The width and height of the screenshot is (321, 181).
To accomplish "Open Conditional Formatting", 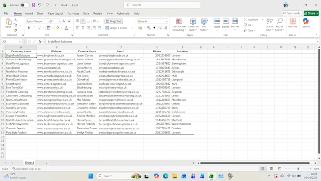I will click(x=179, y=25).
